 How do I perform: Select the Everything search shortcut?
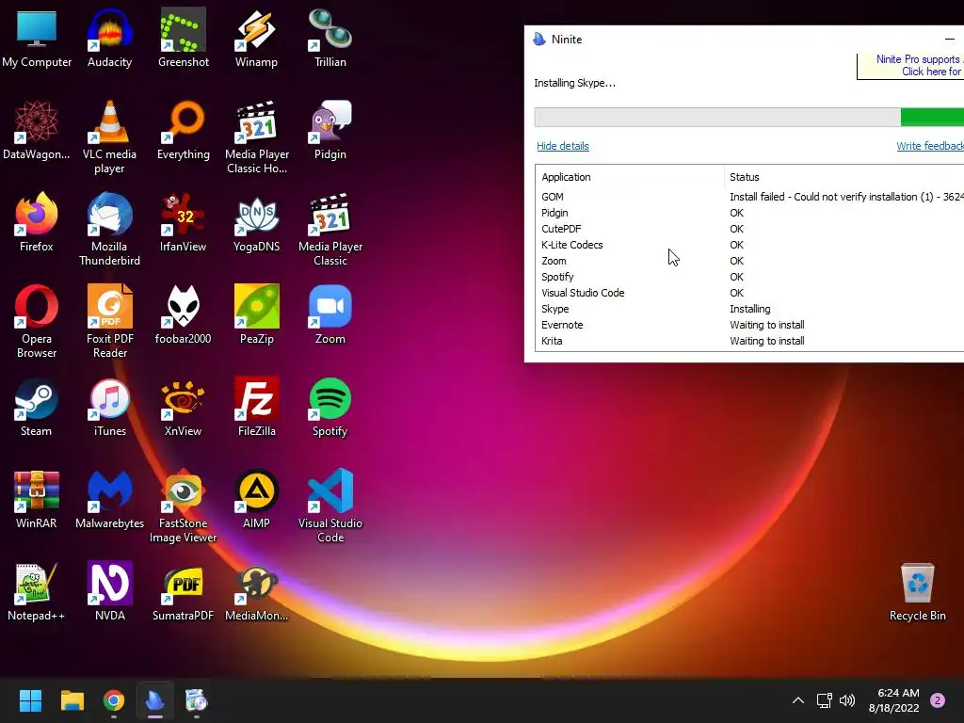coord(184,130)
